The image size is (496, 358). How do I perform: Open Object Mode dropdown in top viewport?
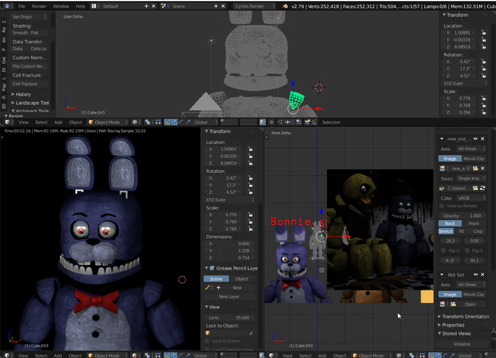pyautogui.click(x=108, y=122)
